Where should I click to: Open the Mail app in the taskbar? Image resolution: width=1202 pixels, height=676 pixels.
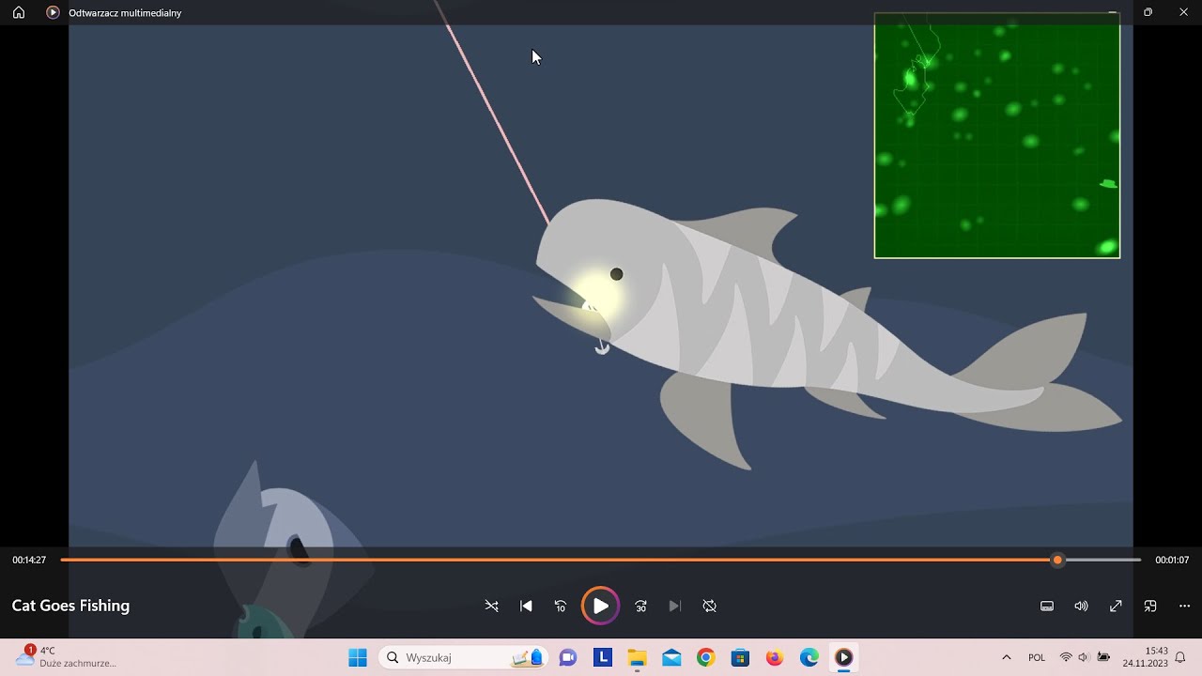click(671, 657)
